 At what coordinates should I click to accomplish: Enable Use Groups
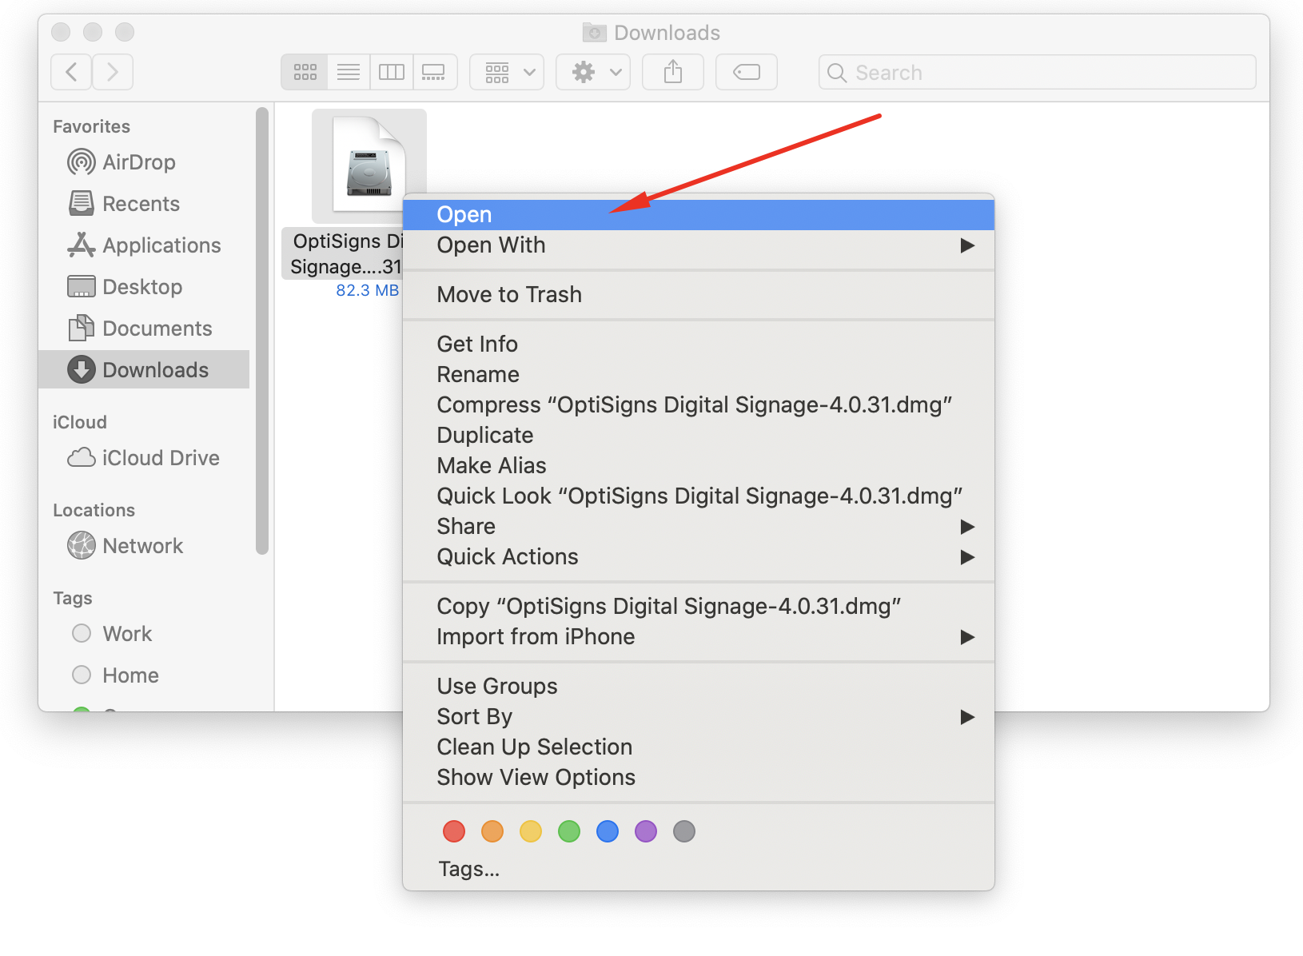tap(496, 685)
